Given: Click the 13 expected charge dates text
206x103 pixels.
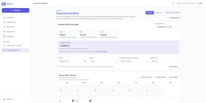Looking at the screenshot, I should (67, 78).
